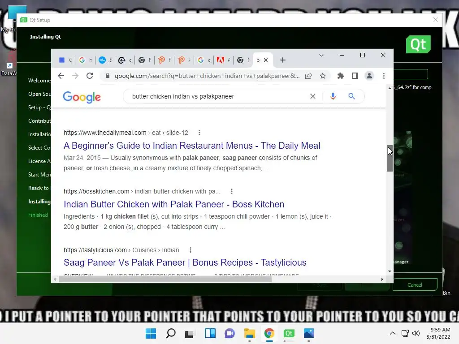This screenshot has height=344, width=459.
Task: Open A Beginner's Guide to Indian Restaurant Menus
Action: point(192,146)
